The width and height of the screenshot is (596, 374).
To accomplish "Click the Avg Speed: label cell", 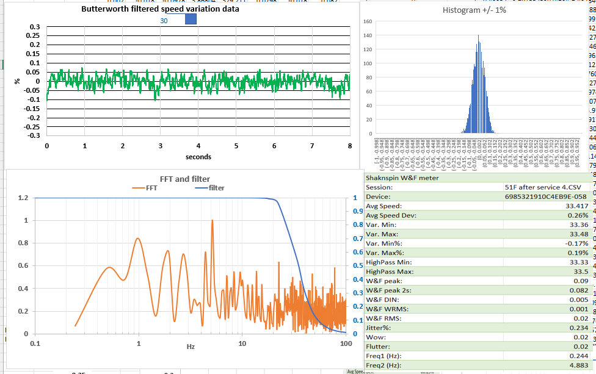I will (434, 206).
